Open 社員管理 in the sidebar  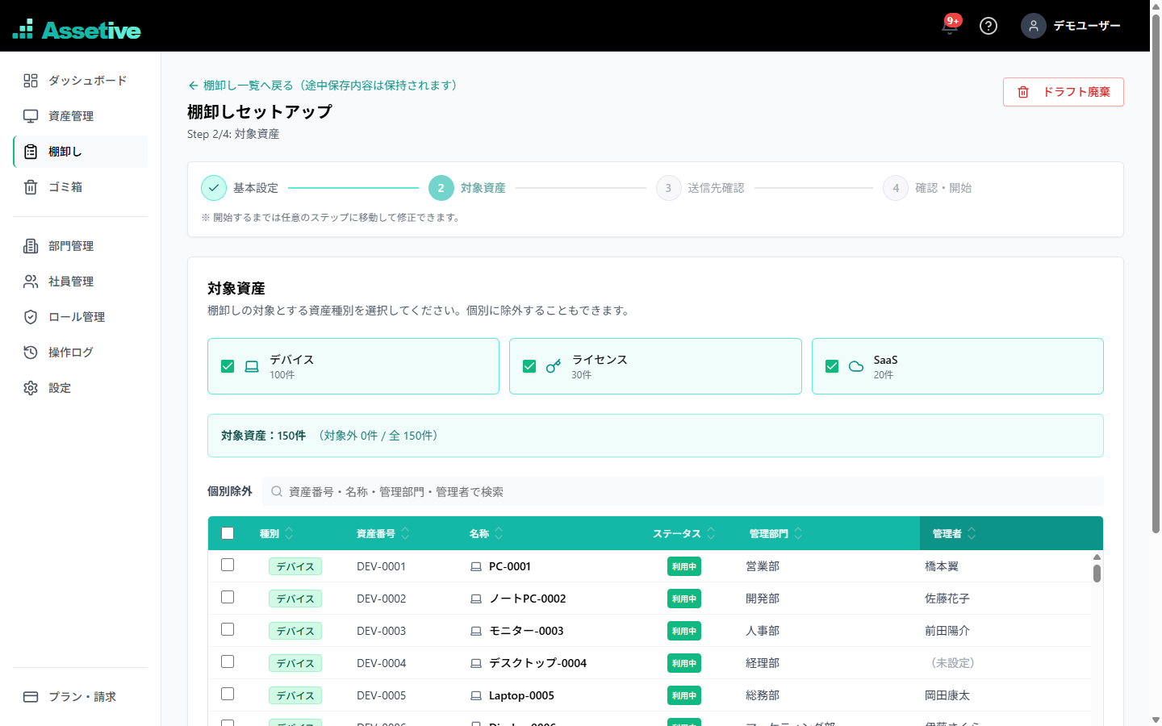[x=81, y=282]
